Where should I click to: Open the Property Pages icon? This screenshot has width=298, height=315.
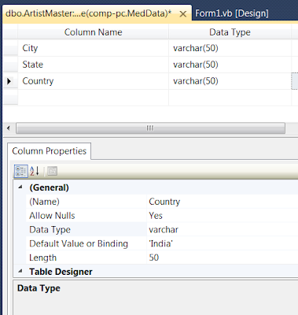point(52,171)
